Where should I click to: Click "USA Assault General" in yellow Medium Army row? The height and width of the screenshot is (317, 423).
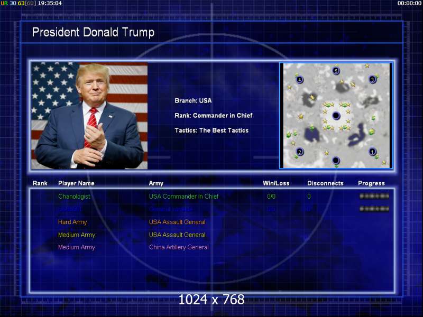(177, 235)
